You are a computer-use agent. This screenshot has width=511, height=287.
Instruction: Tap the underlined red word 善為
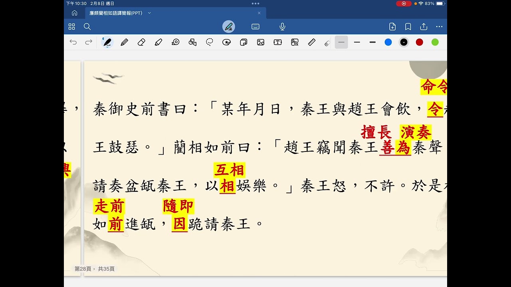[395, 148]
